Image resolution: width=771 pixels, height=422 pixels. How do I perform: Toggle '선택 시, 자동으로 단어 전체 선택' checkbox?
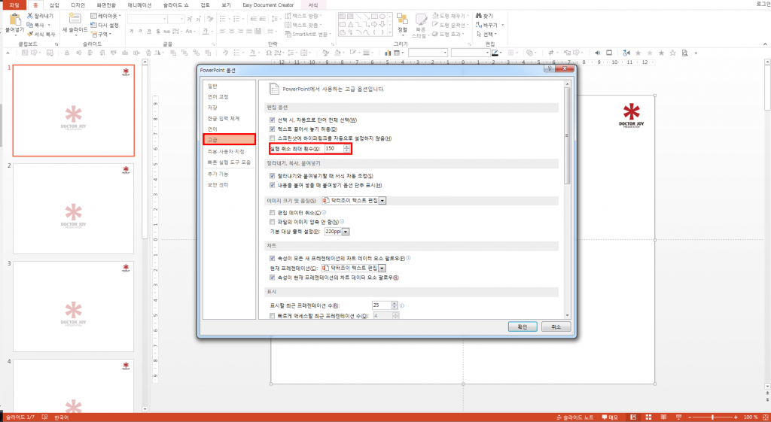pos(272,120)
